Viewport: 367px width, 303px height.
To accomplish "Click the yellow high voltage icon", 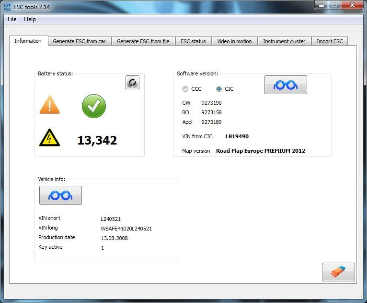I will (x=50, y=138).
